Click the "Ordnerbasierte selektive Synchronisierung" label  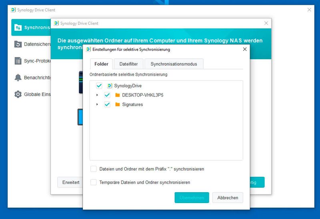click(x=128, y=74)
